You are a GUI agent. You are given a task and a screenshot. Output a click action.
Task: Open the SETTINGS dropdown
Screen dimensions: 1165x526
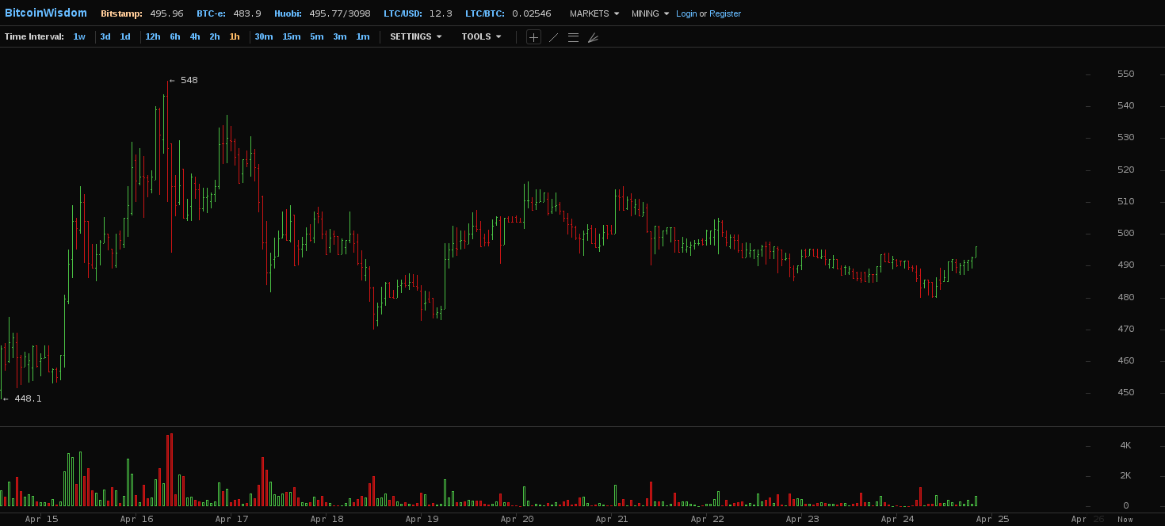click(x=415, y=36)
